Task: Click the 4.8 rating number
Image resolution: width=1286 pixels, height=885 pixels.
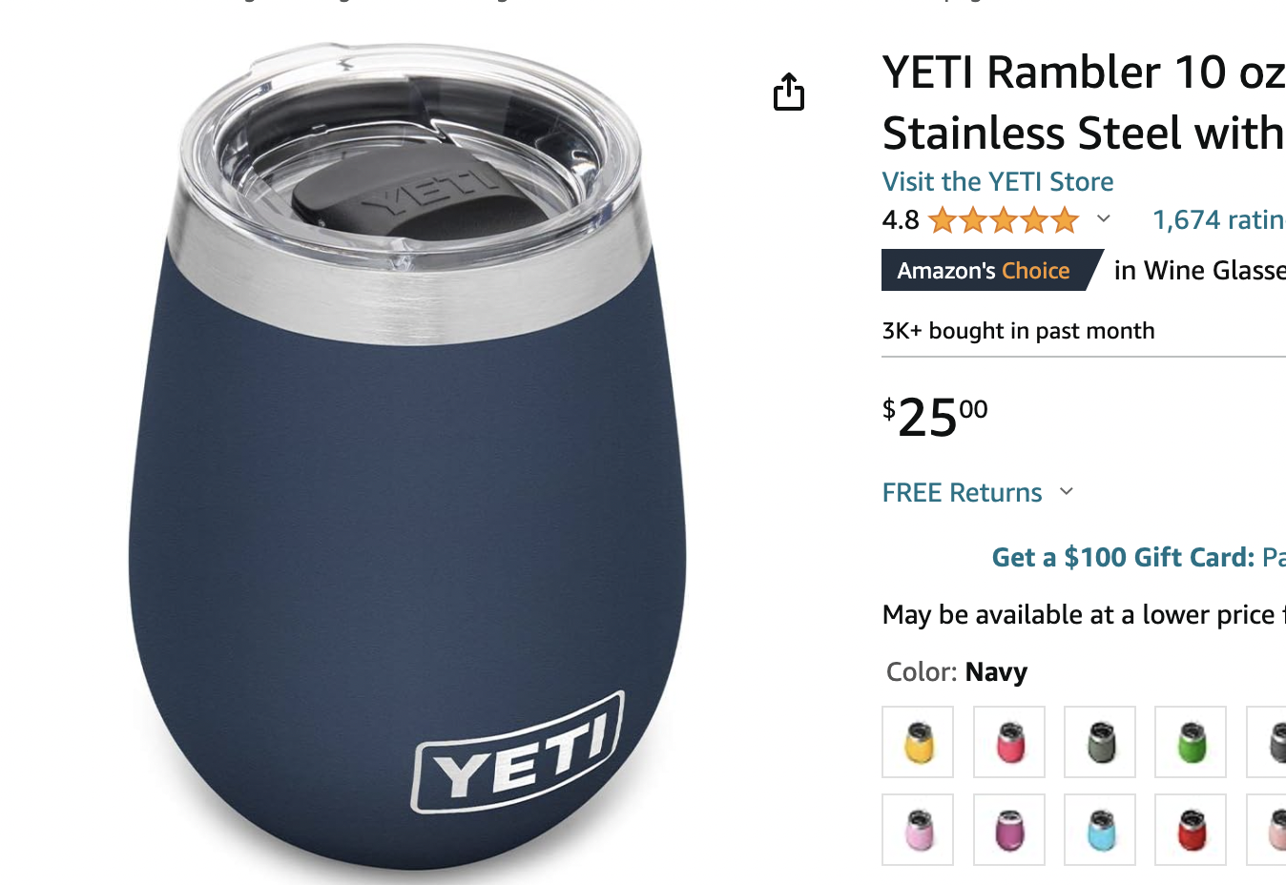Action: (900, 220)
